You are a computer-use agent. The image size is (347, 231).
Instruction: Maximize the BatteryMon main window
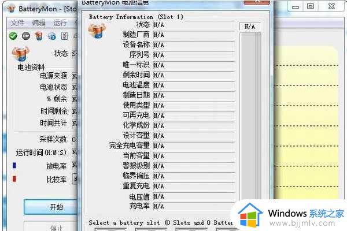click(311, 6)
